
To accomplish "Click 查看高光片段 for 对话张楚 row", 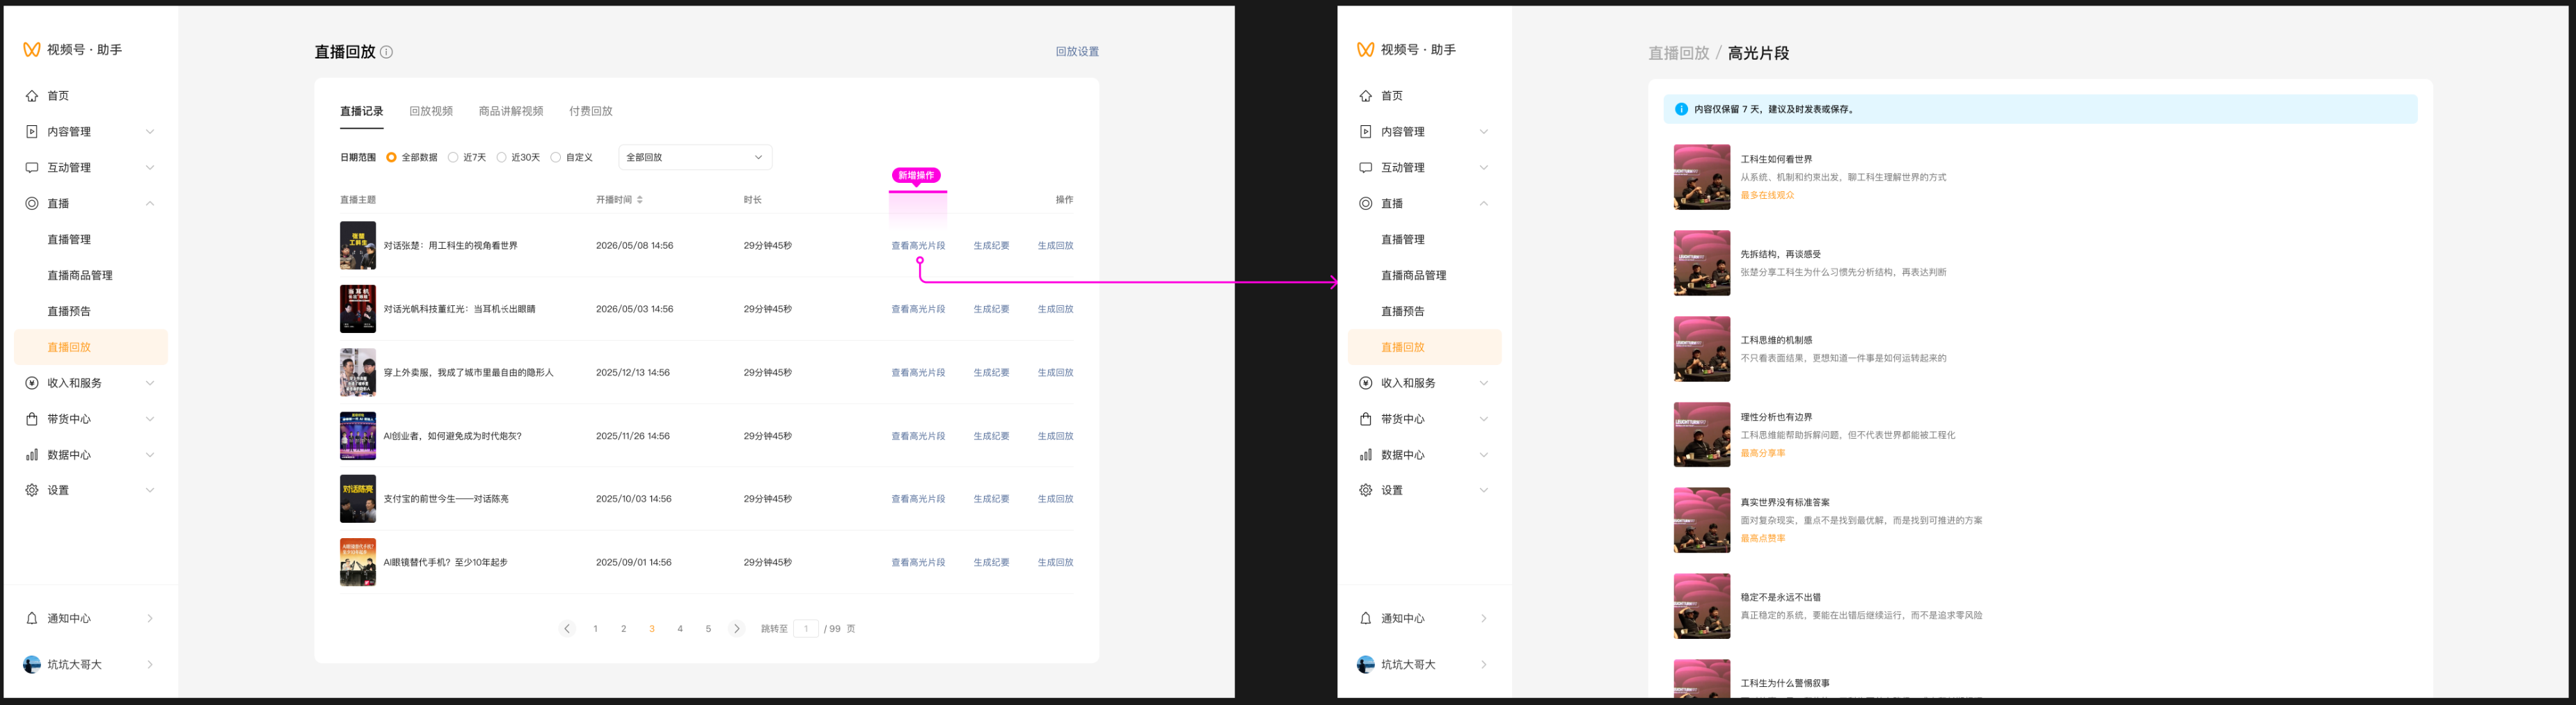I will pyautogui.click(x=918, y=245).
